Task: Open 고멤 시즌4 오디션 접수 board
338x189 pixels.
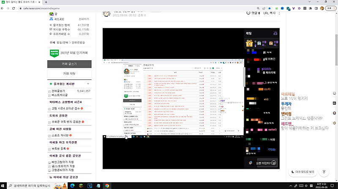Action: (66, 109)
